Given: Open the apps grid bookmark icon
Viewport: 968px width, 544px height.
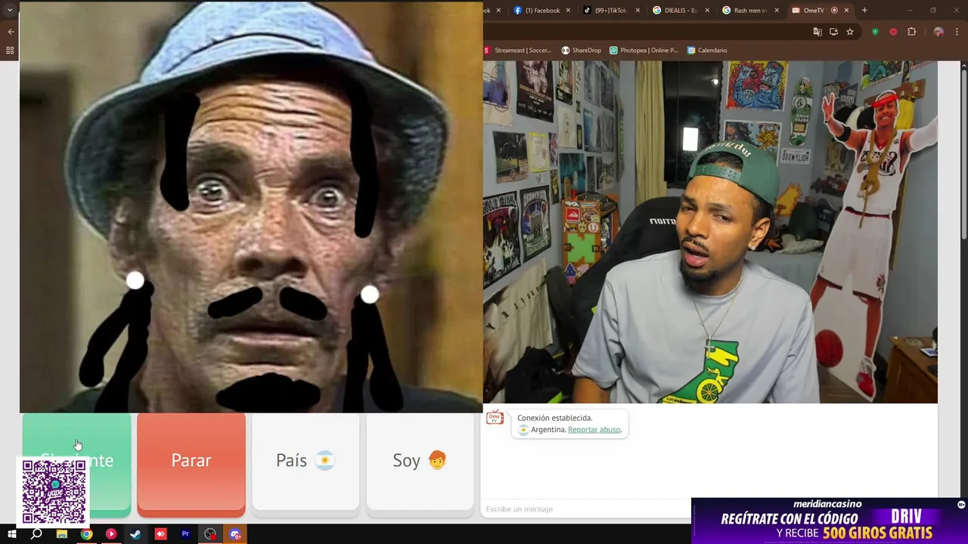Looking at the screenshot, I should [10, 51].
